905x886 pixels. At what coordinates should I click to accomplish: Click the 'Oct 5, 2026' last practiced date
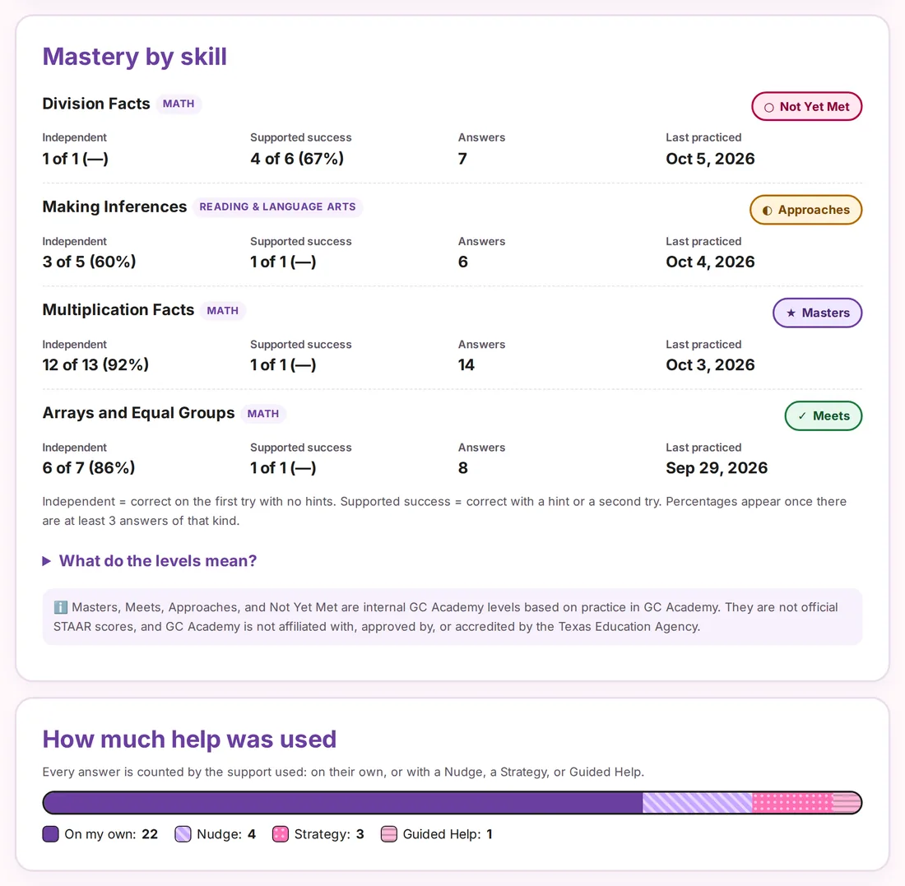[x=710, y=159]
